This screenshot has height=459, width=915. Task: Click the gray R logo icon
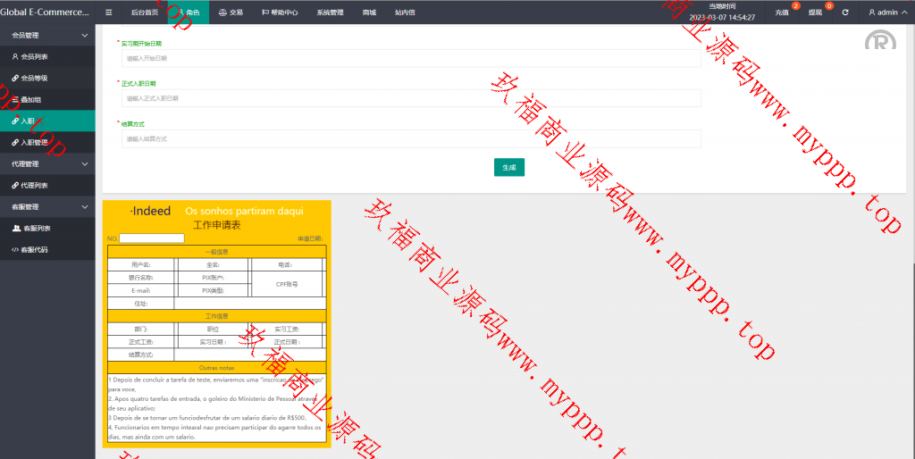[x=880, y=40]
